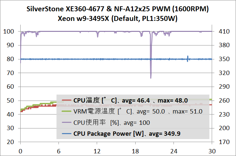Select the VRM電源温度 legend entry
Viewport: 236px width, 156px height.
pos(132,112)
